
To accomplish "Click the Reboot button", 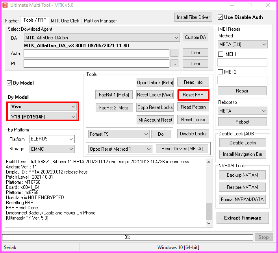I will coord(242,122).
